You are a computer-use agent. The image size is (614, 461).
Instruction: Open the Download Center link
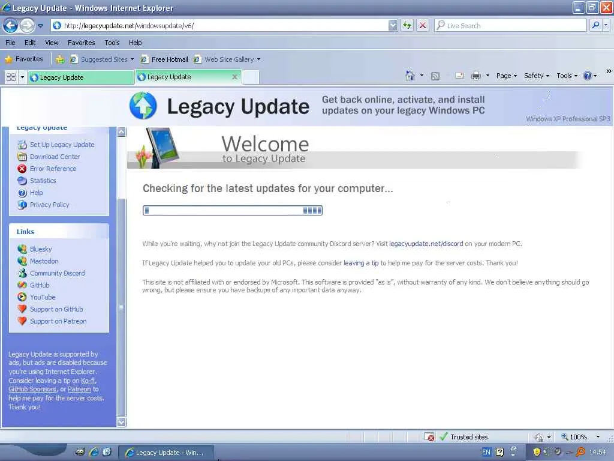coord(55,157)
